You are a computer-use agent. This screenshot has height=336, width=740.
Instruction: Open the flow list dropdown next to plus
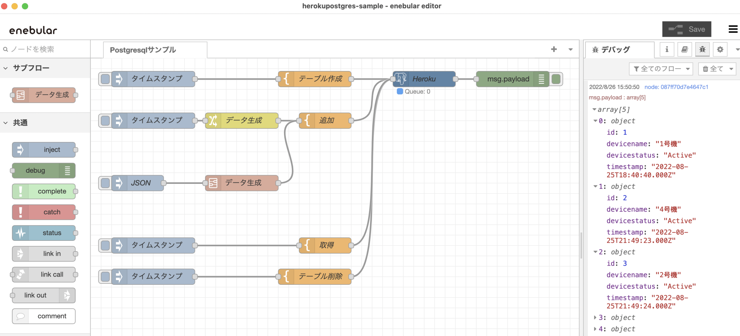point(570,49)
